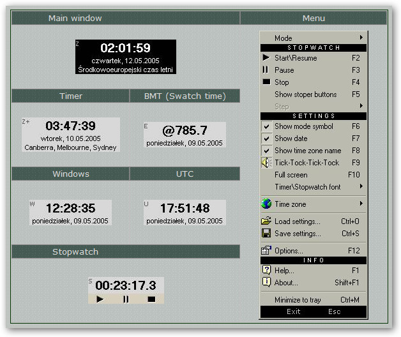Click the date wtorek, 10.05.2005
The width and height of the screenshot is (401, 337).
71,139
